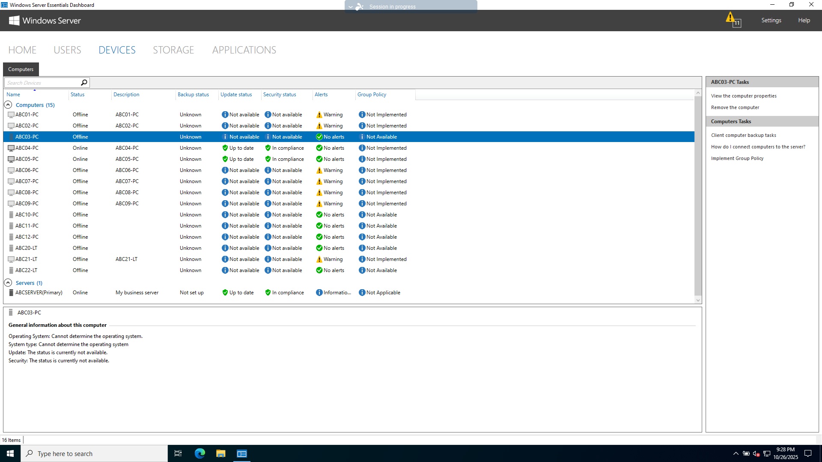Open the alerts warning icon with count 11

[733, 20]
